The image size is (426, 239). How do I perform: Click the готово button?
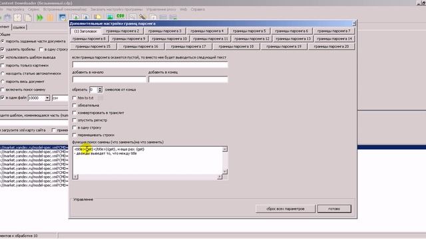point(334,208)
